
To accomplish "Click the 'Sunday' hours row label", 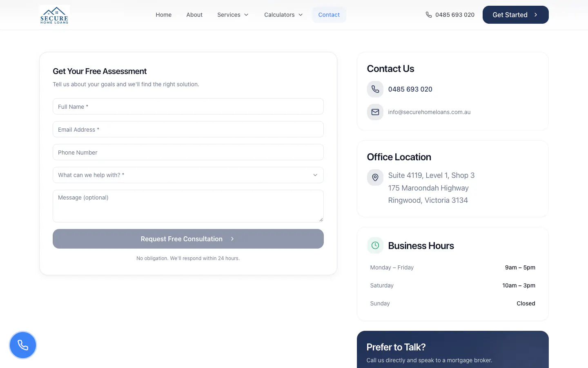I will click(380, 303).
